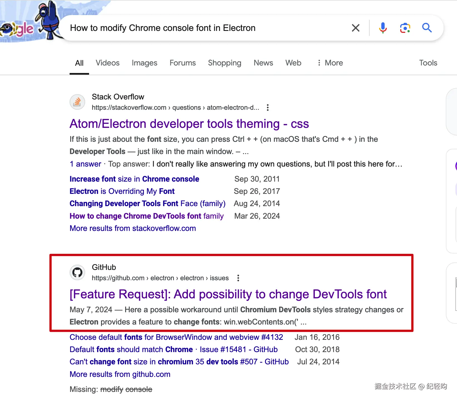Click the GitHub favicon icon
The image size is (457, 400).
(77, 272)
